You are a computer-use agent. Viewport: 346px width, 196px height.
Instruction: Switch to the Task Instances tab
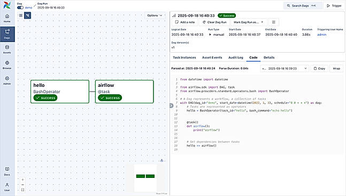tap(184, 58)
